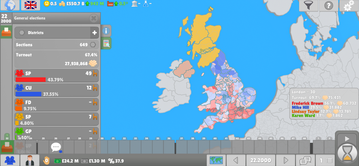
Task: Switch to the results search tab
Action: (106, 44)
